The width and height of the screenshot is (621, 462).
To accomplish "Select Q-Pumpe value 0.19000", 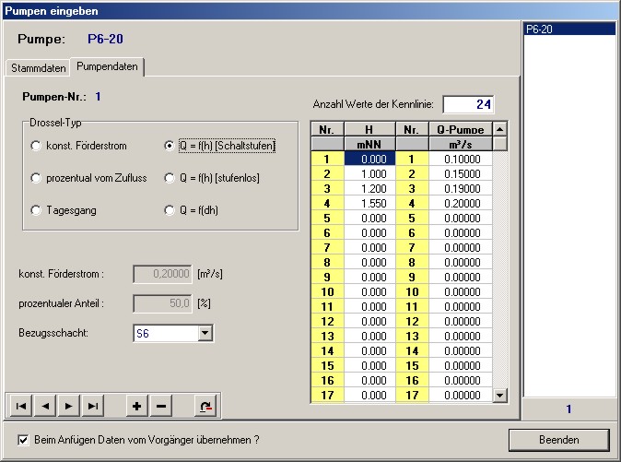I will 461,188.
